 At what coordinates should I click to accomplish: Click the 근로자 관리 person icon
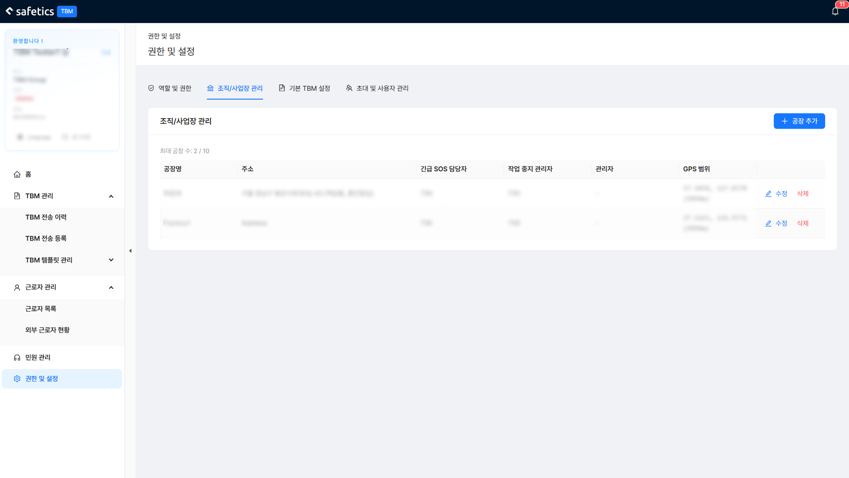pos(17,288)
